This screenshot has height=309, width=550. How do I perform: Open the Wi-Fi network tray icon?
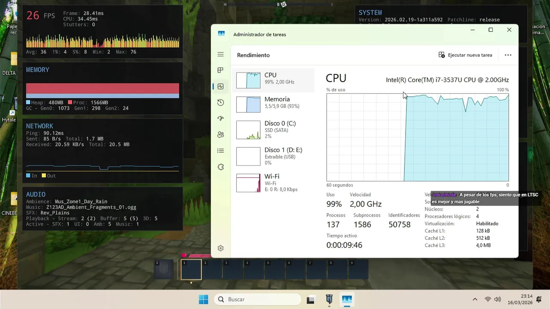tap(488, 300)
